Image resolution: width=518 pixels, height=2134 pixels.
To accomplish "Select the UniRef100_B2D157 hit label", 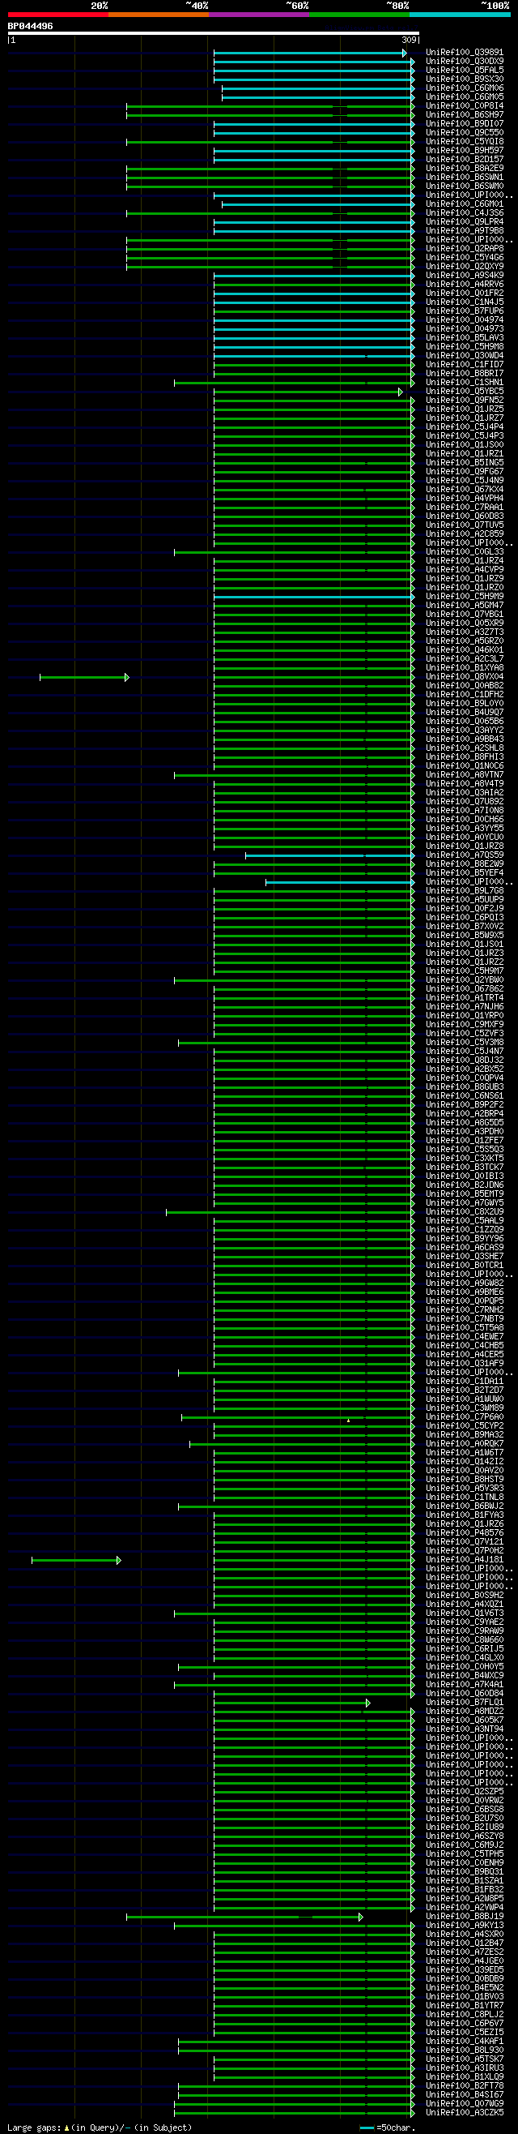I will click(x=465, y=160).
